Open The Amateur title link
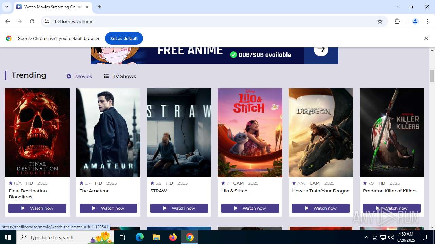 click(94, 191)
